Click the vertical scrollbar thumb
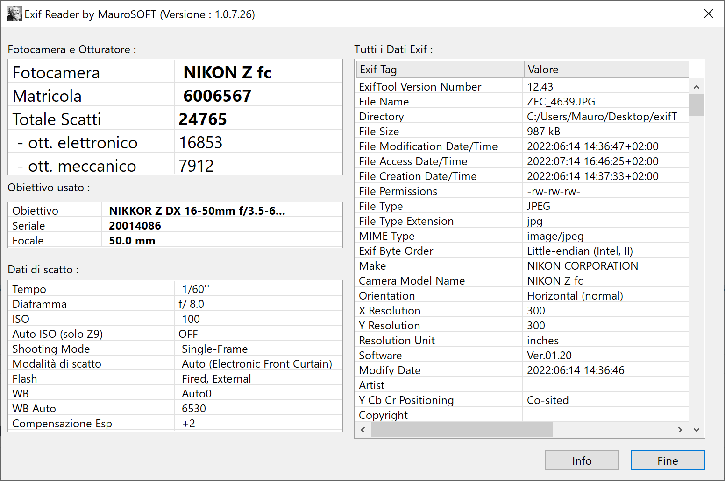This screenshot has width=725, height=481. [x=697, y=105]
